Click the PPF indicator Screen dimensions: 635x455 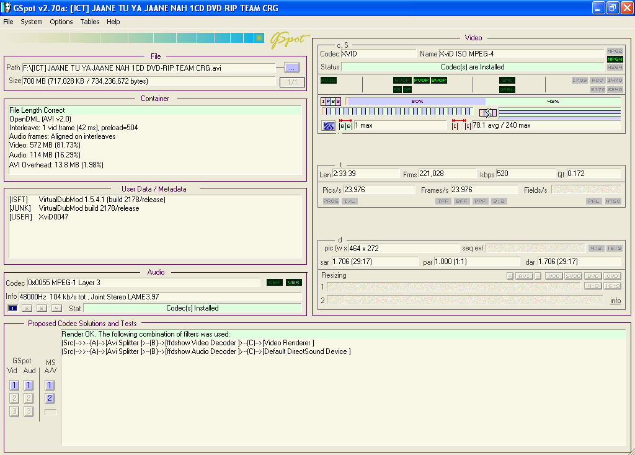tap(481, 201)
